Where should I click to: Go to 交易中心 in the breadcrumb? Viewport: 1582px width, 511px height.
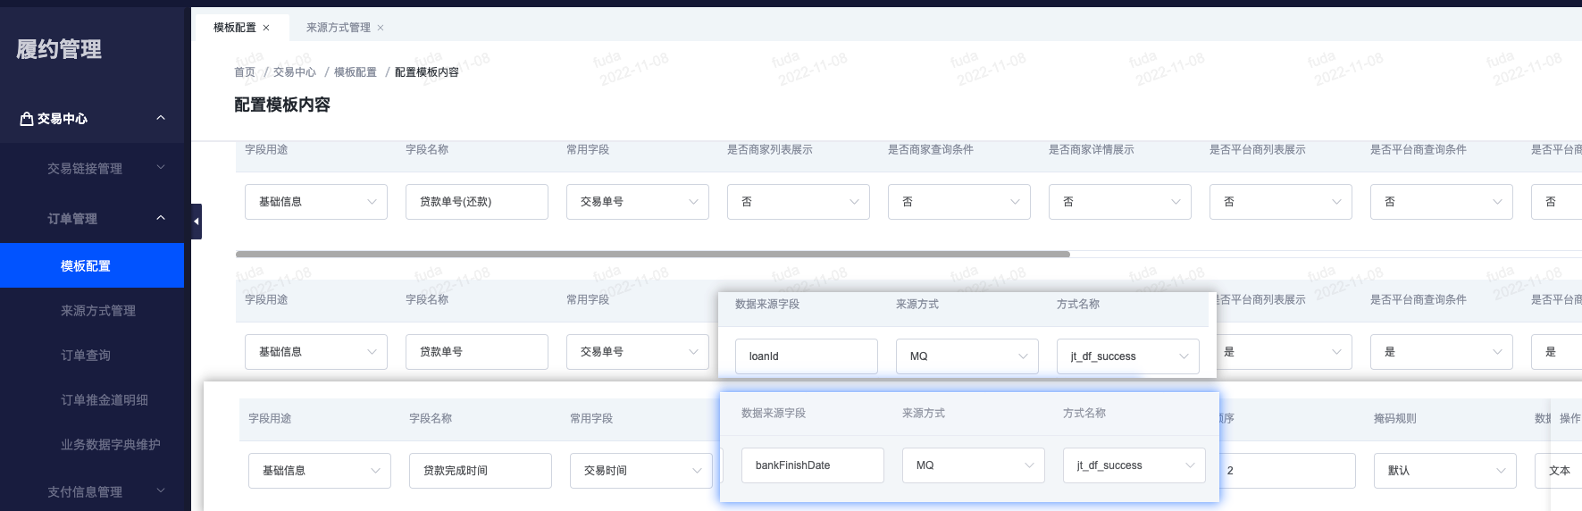pyautogui.click(x=295, y=72)
